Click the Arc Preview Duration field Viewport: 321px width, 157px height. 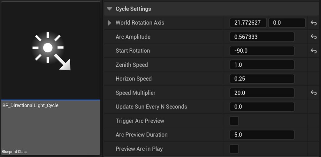262,135
